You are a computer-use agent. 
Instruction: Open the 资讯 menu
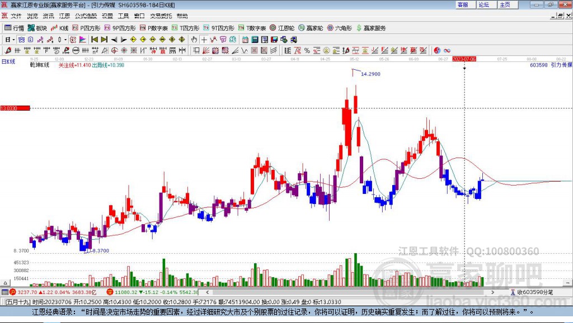pyautogui.click(x=48, y=16)
